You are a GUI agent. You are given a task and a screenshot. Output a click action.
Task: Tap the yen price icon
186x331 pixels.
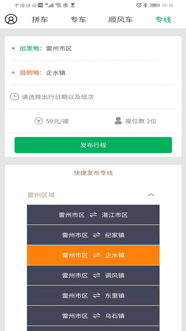pyautogui.click(x=39, y=121)
